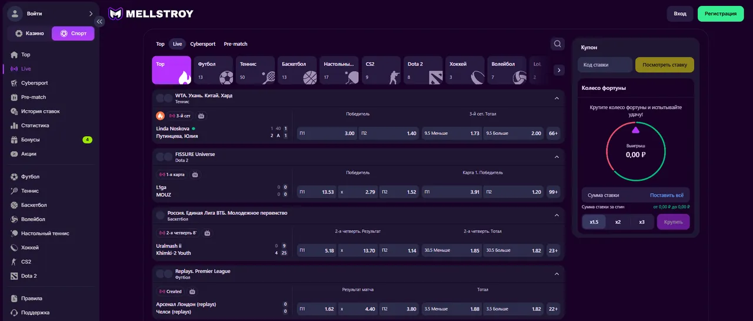Choose the Hockey category tile
This screenshot has height=321, width=753.
tap(465, 70)
